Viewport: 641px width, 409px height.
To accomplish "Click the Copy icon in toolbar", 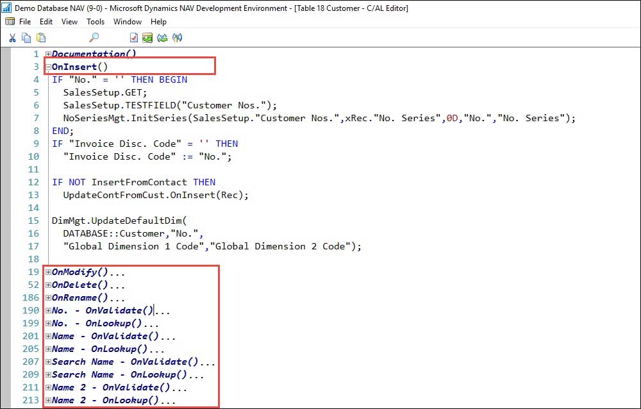I will pyautogui.click(x=26, y=38).
